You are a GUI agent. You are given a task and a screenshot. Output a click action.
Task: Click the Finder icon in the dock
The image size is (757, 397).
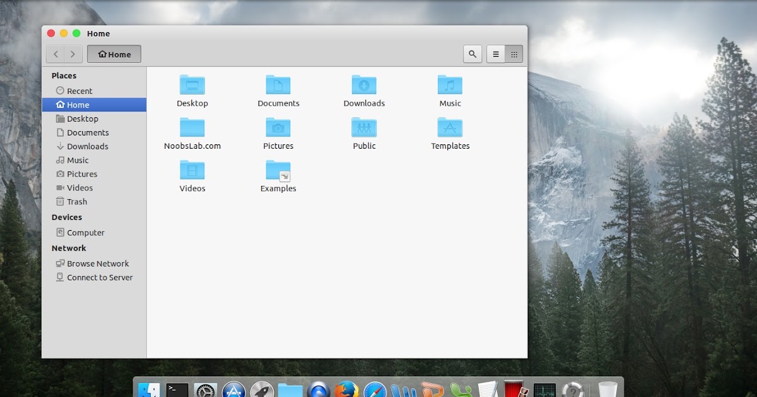(x=150, y=389)
